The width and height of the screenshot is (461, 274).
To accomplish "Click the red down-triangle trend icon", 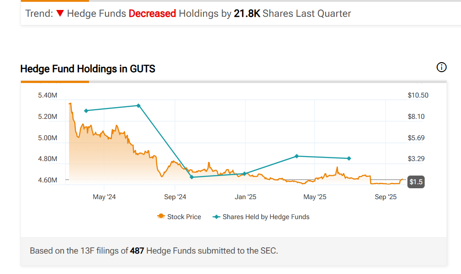I will click(60, 14).
